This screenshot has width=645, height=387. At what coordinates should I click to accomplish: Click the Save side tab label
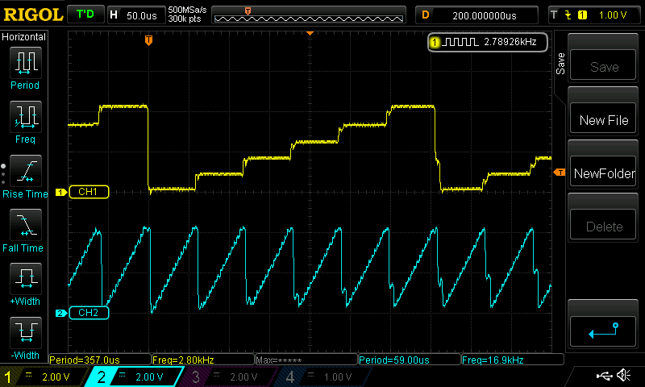(x=560, y=64)
